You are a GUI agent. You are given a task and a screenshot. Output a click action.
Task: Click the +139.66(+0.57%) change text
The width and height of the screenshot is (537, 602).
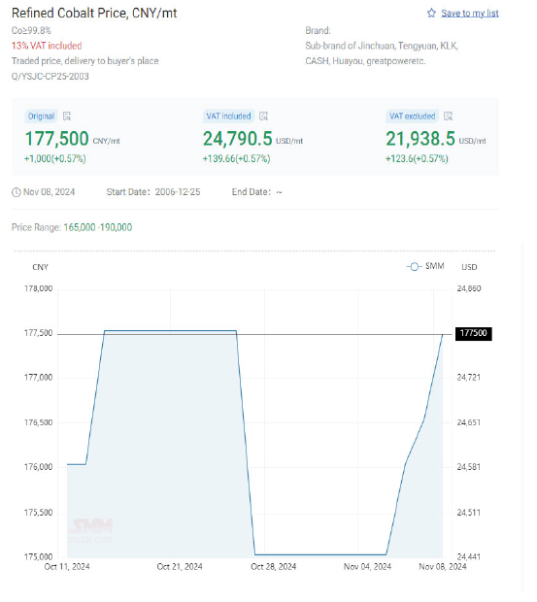236,158
